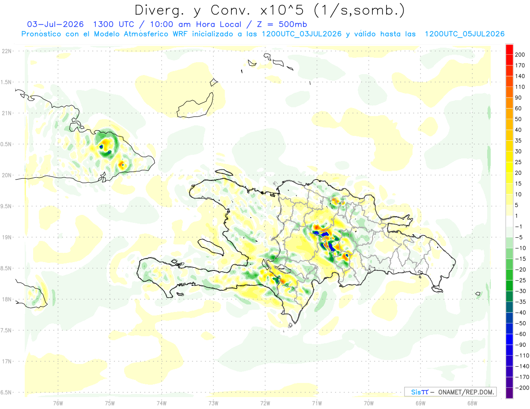Image resolution: width=530 pixels, height=409 pixels.
Task: Click the blue swatch between -60 and -90
Action: point(509,339)
